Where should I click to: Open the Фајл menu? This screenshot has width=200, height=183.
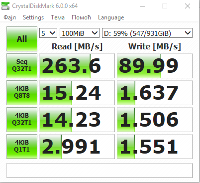click(9, 17)
